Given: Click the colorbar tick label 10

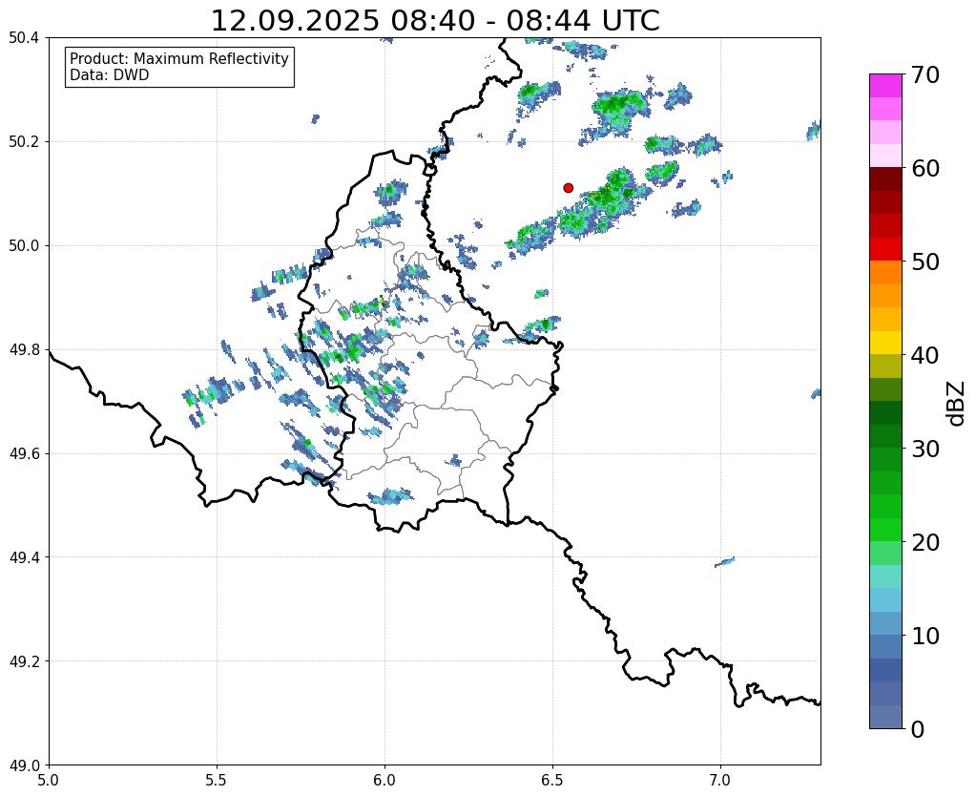Looking at the screenshot, I should point(925,636).
